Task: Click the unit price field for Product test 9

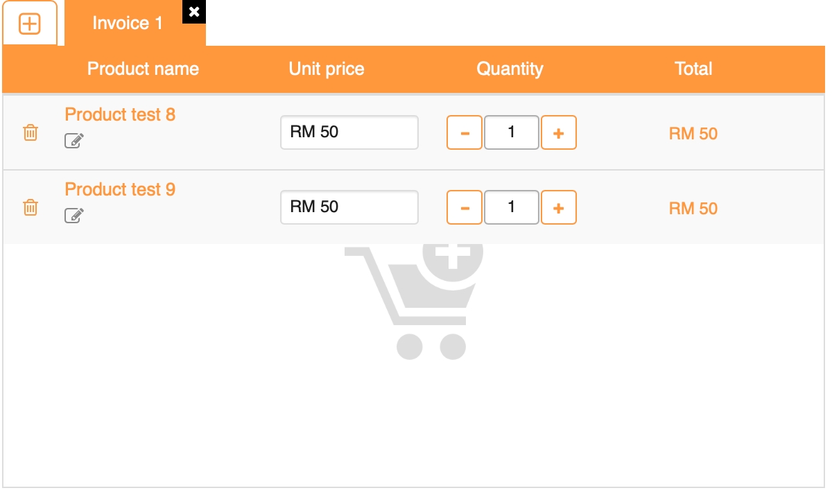Action: pos(349,207)
